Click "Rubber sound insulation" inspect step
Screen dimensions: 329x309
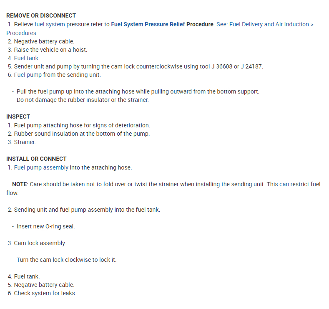click(x=82, y=134)
